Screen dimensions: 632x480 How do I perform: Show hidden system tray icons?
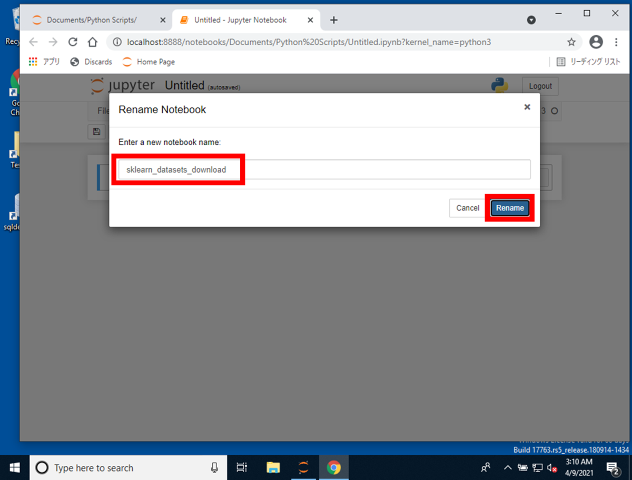508,467
